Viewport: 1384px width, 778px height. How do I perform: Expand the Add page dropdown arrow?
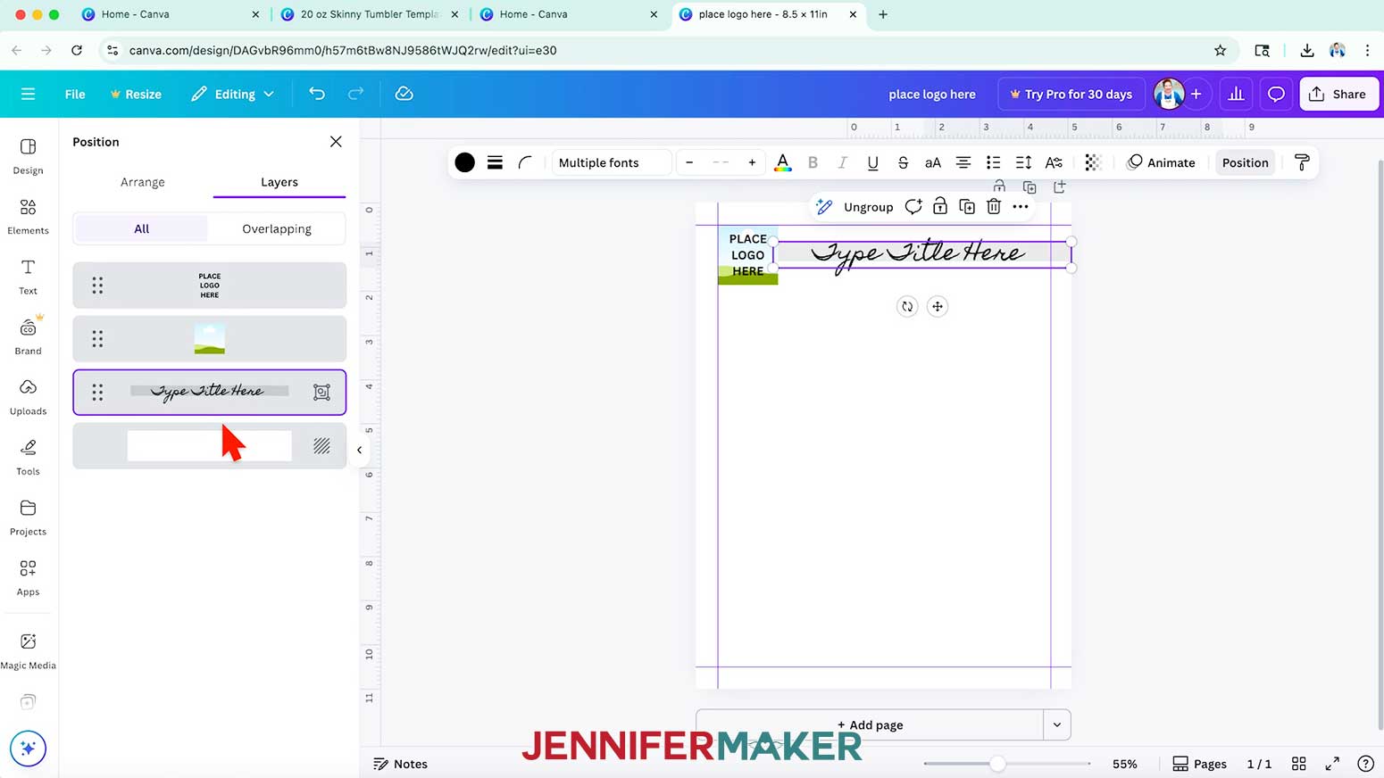tap(1057, 724)
